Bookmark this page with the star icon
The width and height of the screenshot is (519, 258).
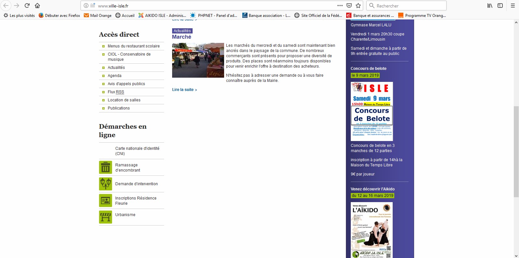[x=358, y=6]
